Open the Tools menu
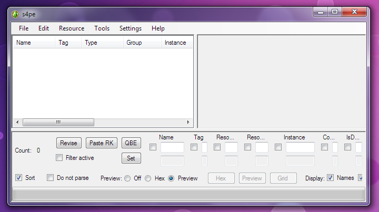Viewport: 379px width, 212px height. [102, 28]
